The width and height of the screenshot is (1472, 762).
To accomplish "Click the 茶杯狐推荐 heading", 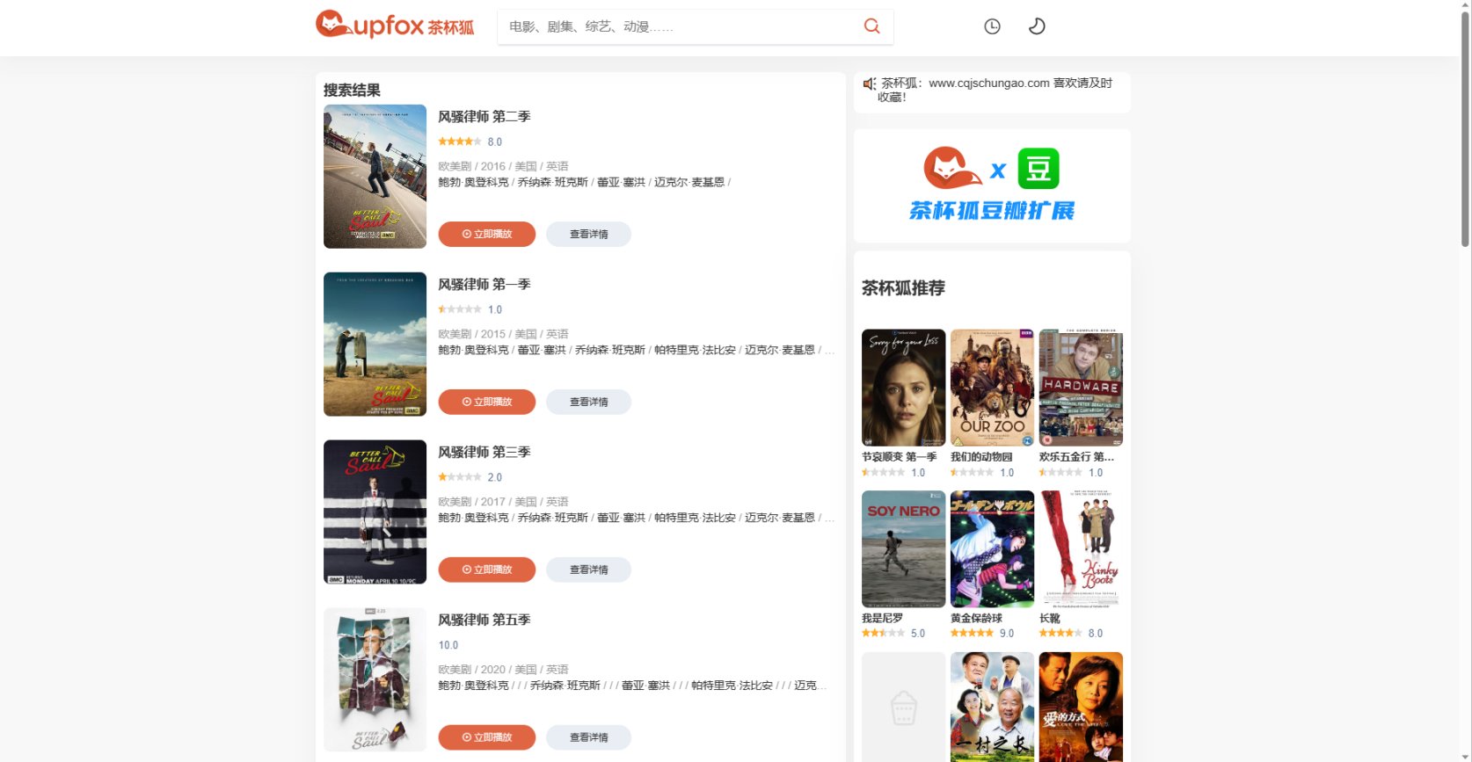I will 903,288.
